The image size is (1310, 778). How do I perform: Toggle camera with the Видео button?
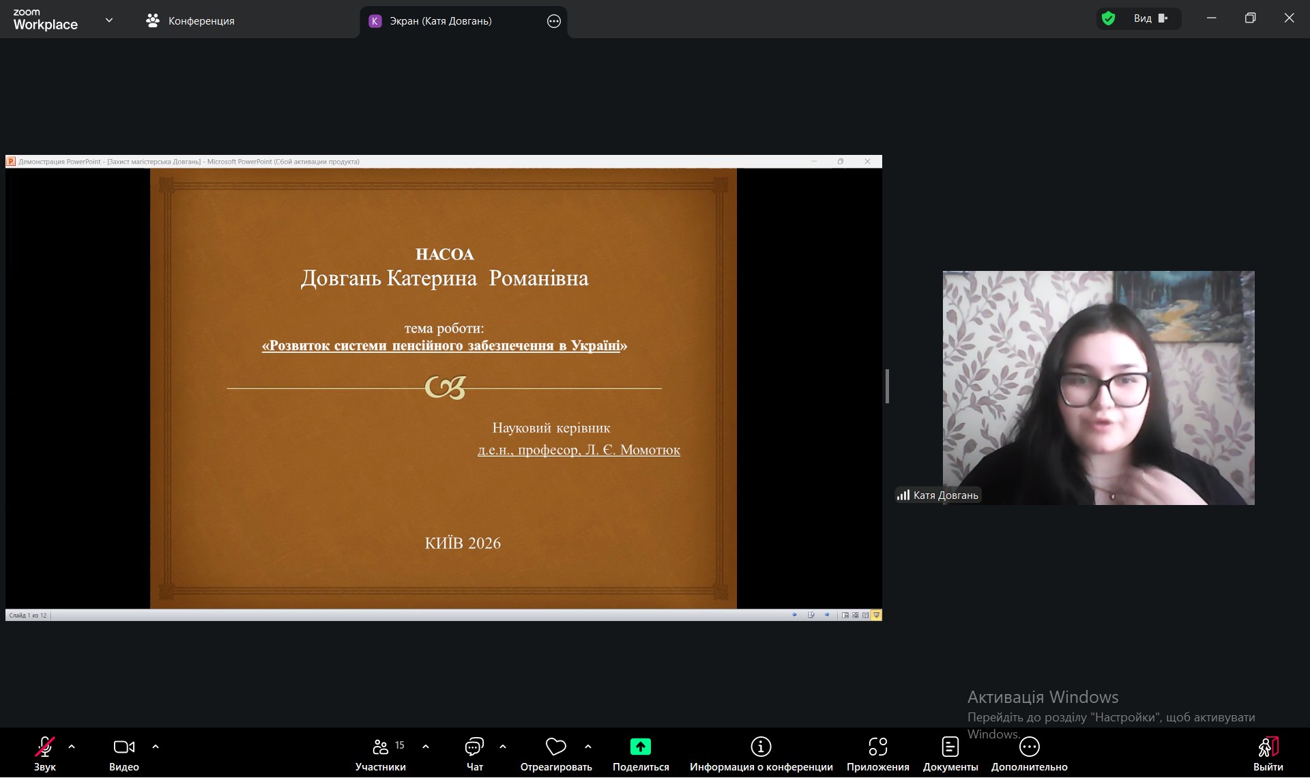pos(123,747)
